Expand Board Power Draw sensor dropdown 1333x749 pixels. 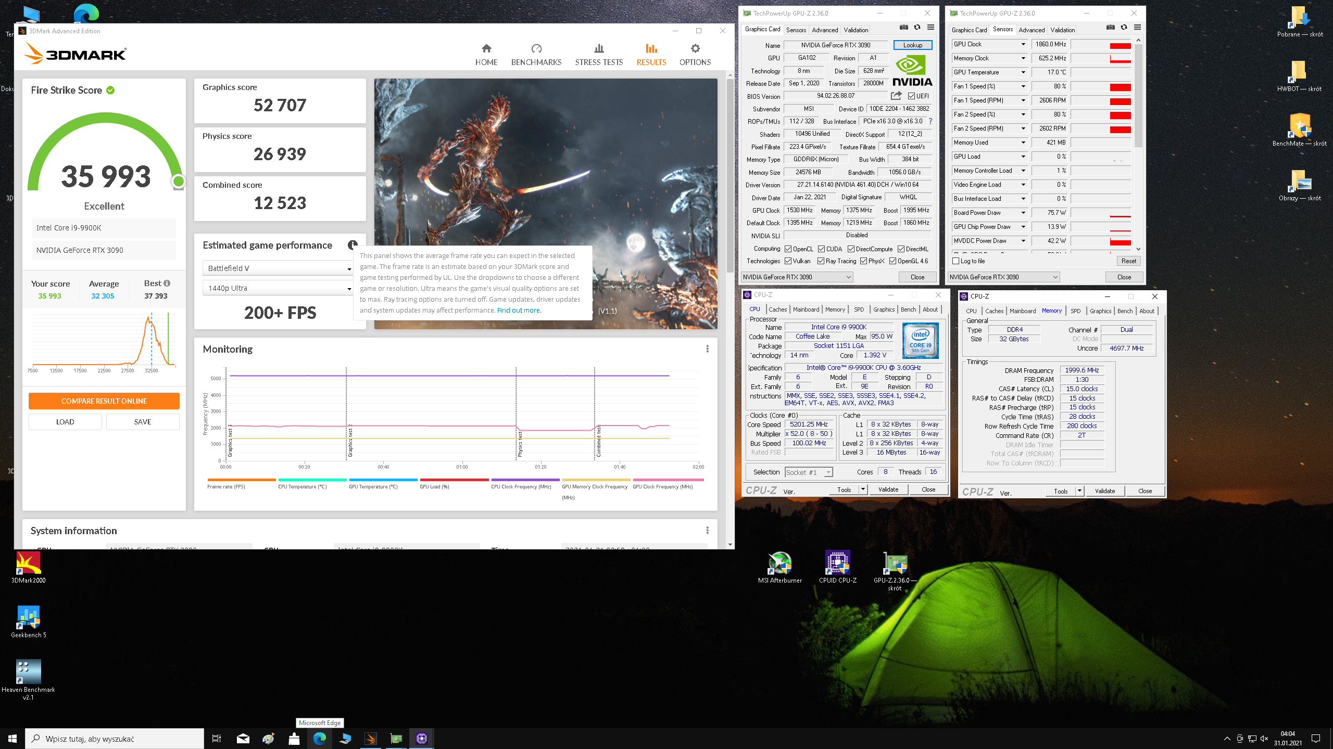coord(1023,213)
